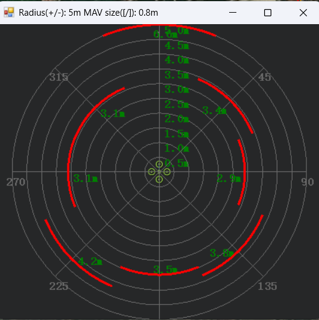Click the "4.5m" ring distance label
This screenshot has height=320, width=319.
[177, 45]
